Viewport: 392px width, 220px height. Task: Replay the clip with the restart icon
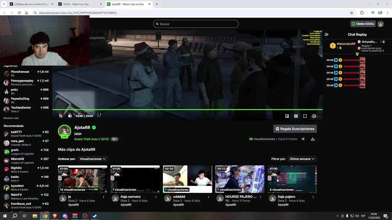[61, 116]
